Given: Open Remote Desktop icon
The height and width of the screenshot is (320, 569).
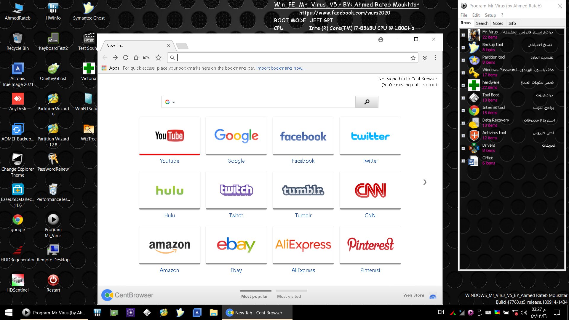Looking at the screenshot, I should tap(53, 253).
